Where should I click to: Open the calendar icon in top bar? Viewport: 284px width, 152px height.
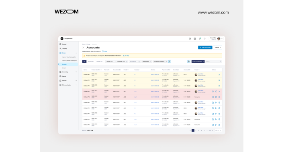coord(195,38)
